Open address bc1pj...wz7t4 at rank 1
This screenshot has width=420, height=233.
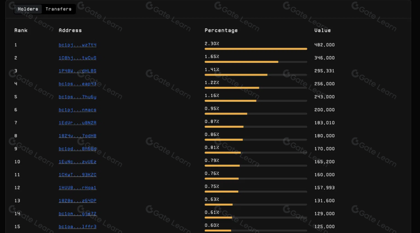tap(78, 45)
